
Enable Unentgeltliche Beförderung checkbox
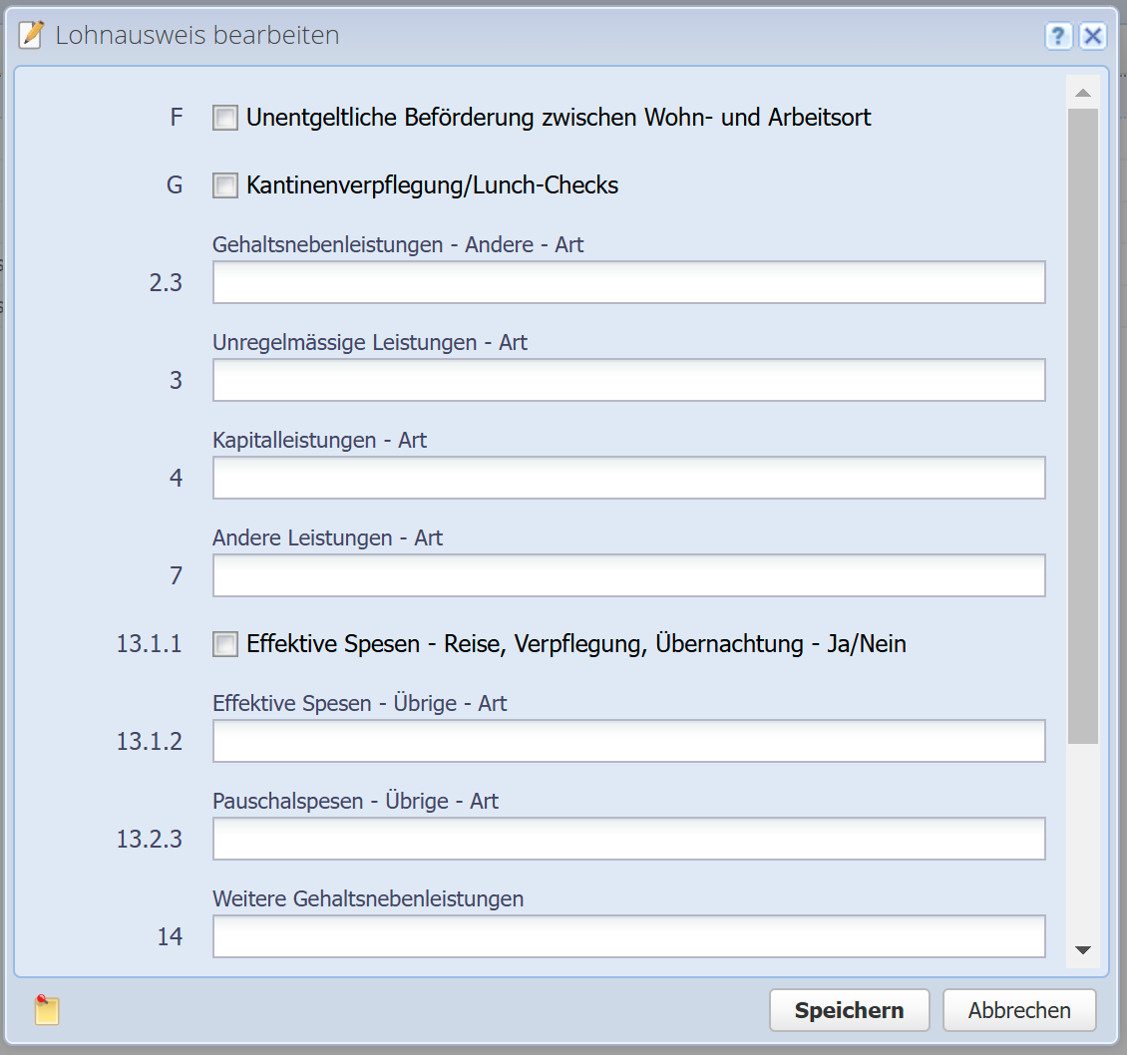pos(225,119)
